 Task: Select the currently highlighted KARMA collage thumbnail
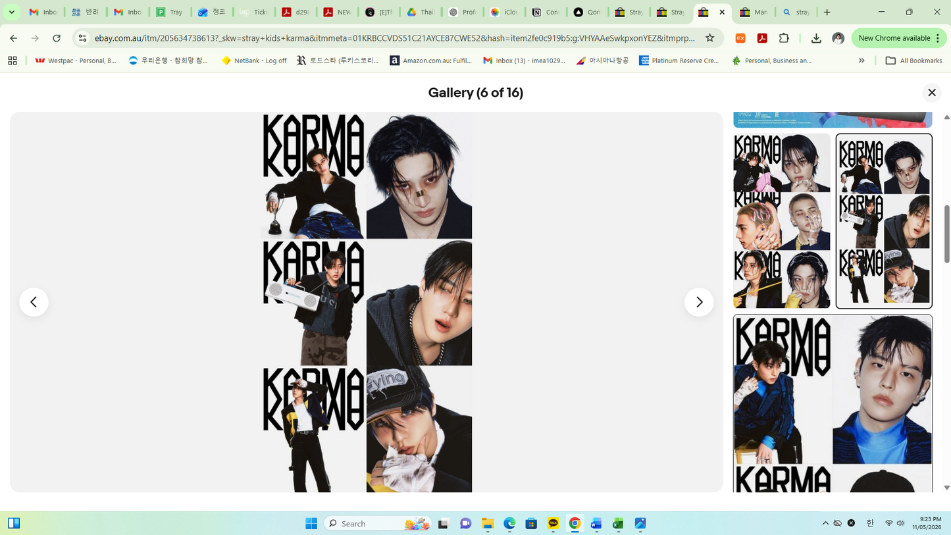[884, 221]
